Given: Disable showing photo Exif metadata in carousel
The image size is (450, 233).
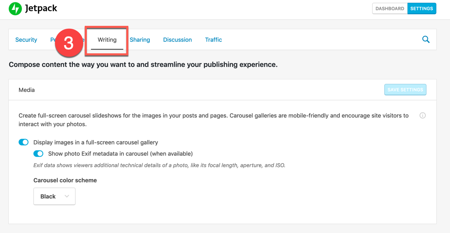Looking at the screenshot, I should pos(38,154).
